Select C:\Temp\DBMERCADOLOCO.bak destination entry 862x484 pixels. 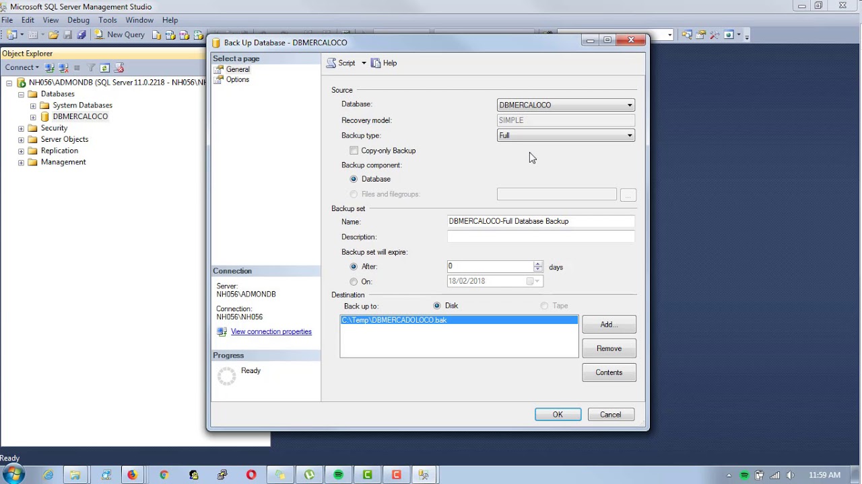pyautogui.click(x=459, y=320)
